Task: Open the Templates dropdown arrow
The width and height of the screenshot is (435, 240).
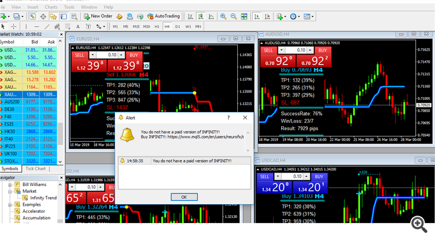Action: [313, 17]
